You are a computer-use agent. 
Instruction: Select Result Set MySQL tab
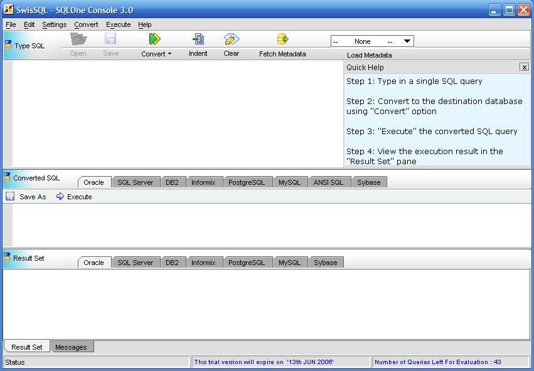[290, 263]
